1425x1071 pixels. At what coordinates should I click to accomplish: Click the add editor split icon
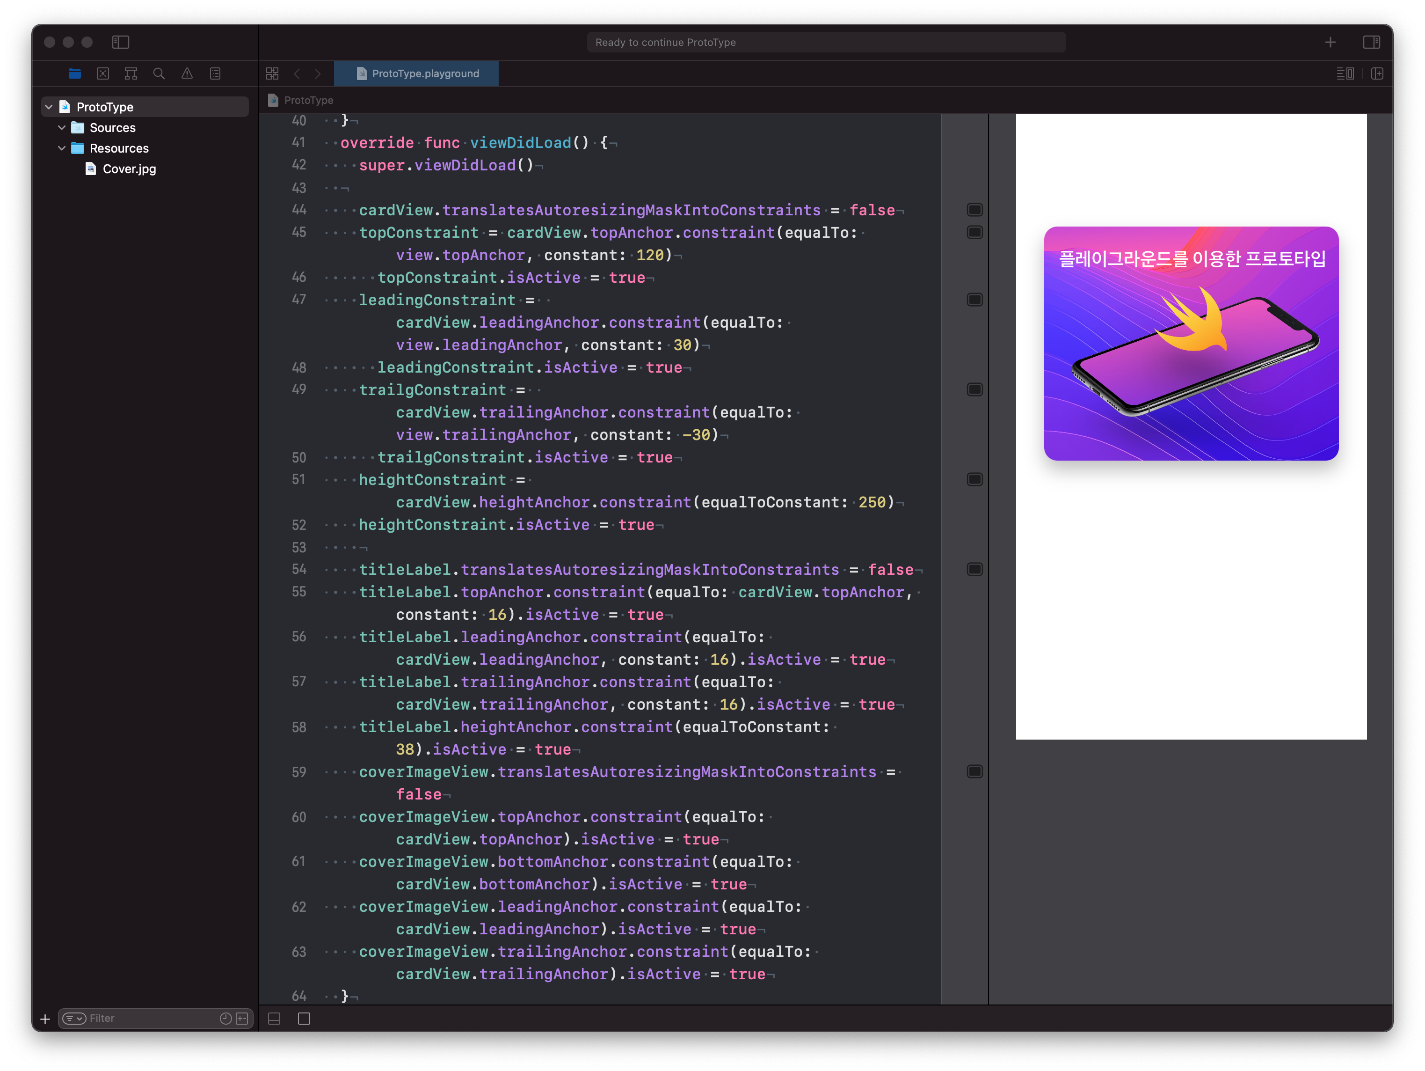1377,73
